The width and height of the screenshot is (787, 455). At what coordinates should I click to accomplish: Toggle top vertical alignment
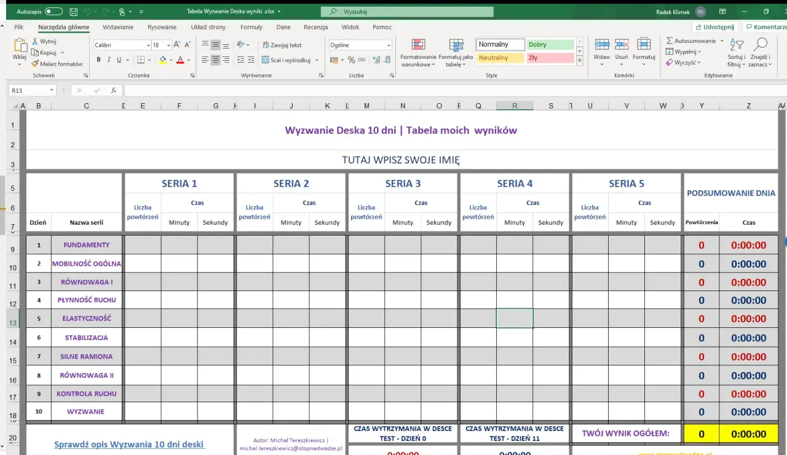point(205,45)
